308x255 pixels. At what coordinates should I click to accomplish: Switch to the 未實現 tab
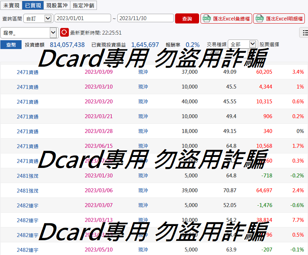11,5
